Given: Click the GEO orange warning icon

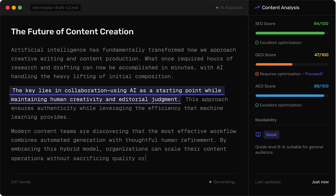Looking at the screenshot, I should 257,74.
